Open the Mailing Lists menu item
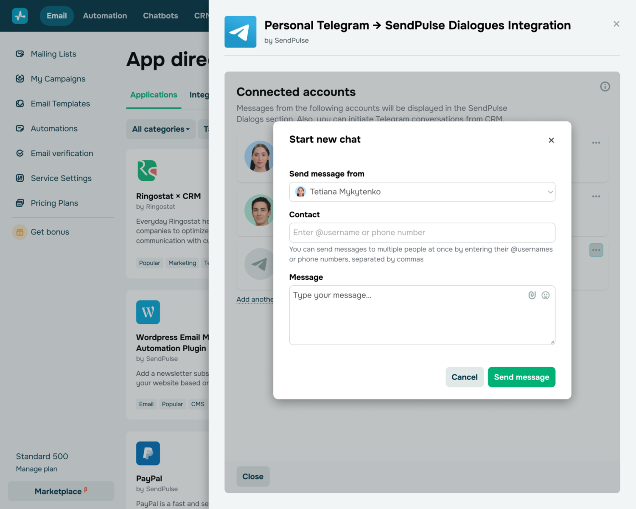 tap(53, 54)
